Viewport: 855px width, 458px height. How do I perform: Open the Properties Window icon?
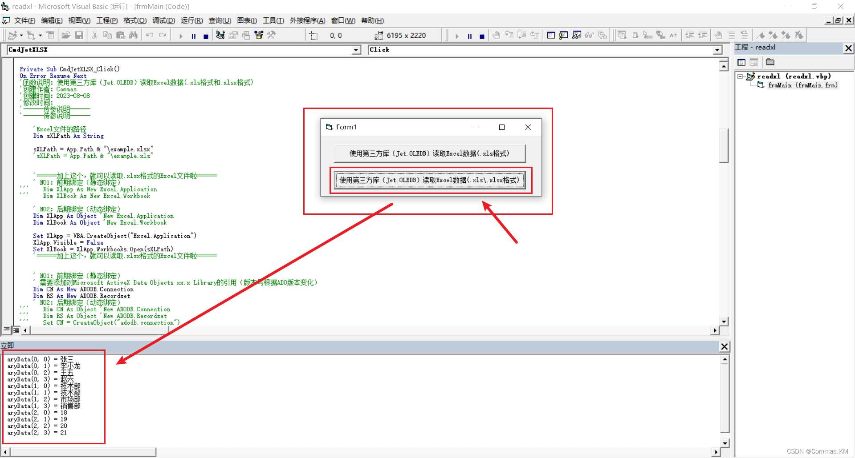coord(233,35)
